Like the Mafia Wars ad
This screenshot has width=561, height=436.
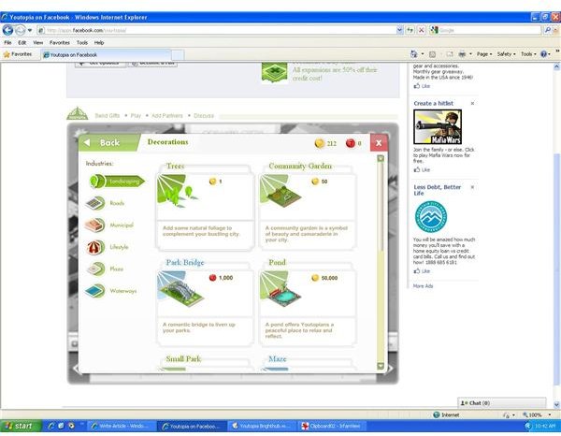coord(422,169)
